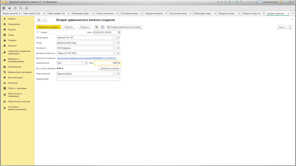Open the sections menu grid icon
Screen dimensions: 296x166
4,8
